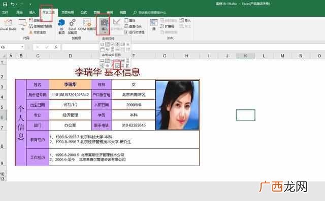Toggle 设计模式 (Design Mode)
This screenshot has height=201, width=325.
116,25
